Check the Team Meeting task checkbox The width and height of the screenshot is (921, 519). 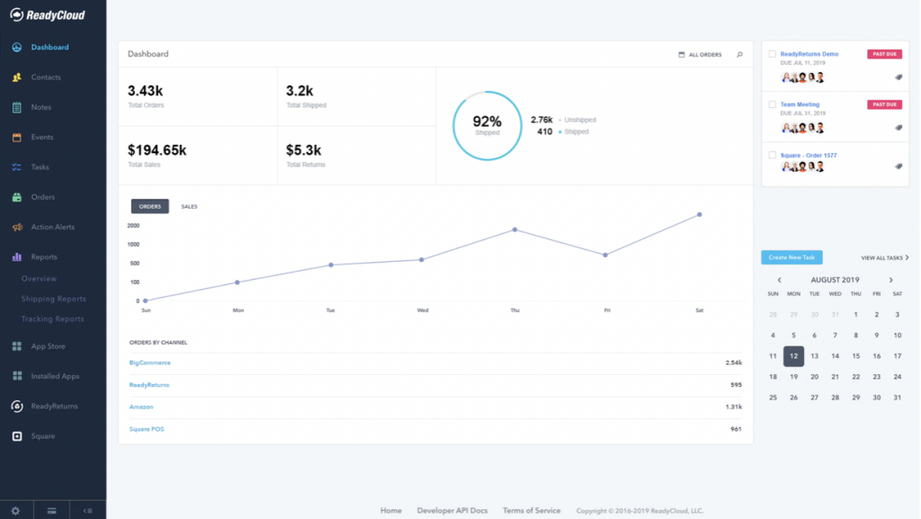[771, 103]
